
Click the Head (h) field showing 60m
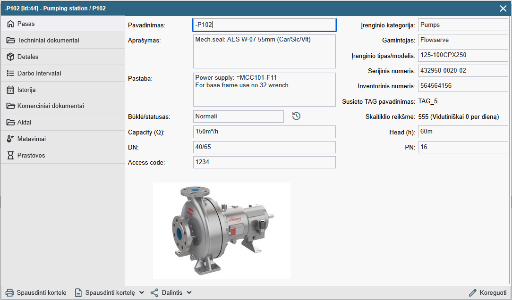[463, 132]
